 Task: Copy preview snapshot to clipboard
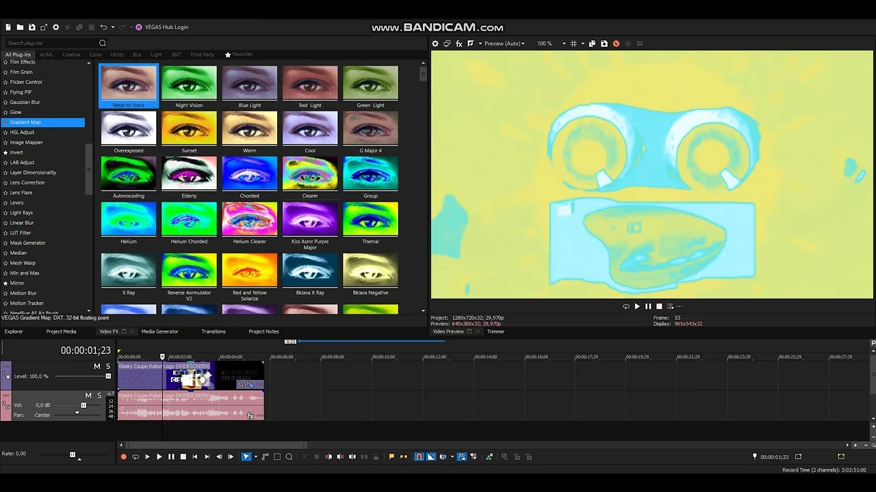click(x=593, y=44)
